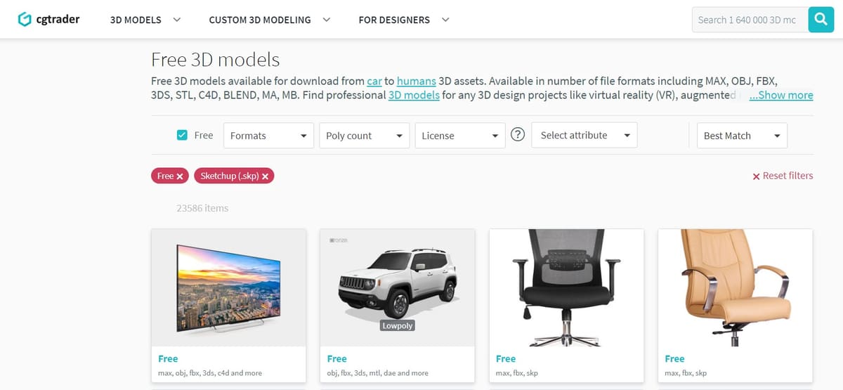Click the Lowpoly badge on the Jeep
Screen dimensions: 843x390
tap(398, 325)
